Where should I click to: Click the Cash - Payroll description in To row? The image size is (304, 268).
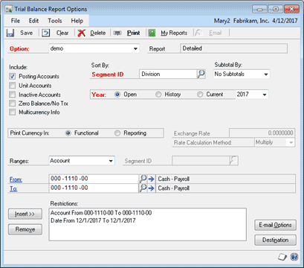225,188
